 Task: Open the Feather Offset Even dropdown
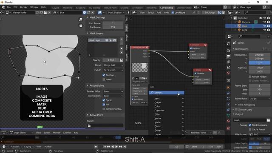click(x=113, y=91)
